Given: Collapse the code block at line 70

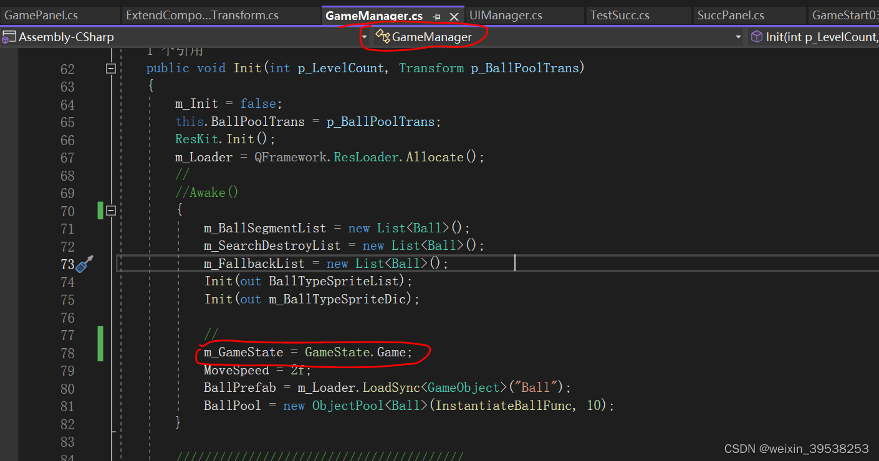Looking at the screenshot, I should [x=111, y=211].
